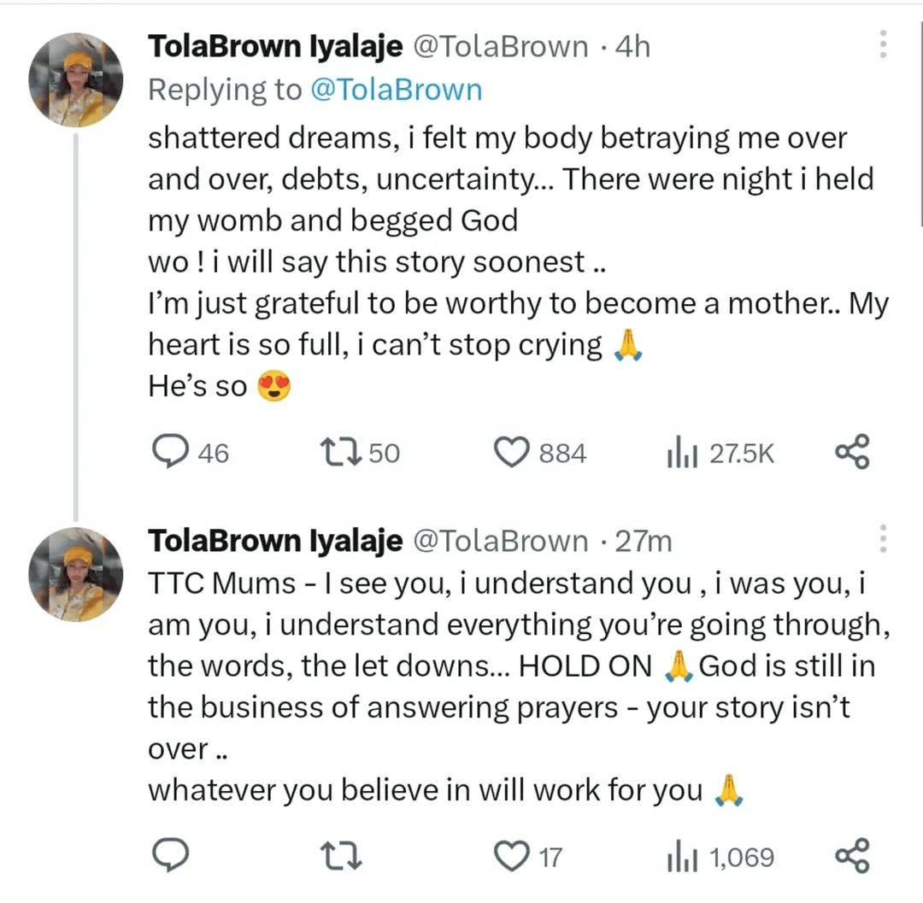
Task: Open the second tweet's three-dot menu
Action: [882, 538]
